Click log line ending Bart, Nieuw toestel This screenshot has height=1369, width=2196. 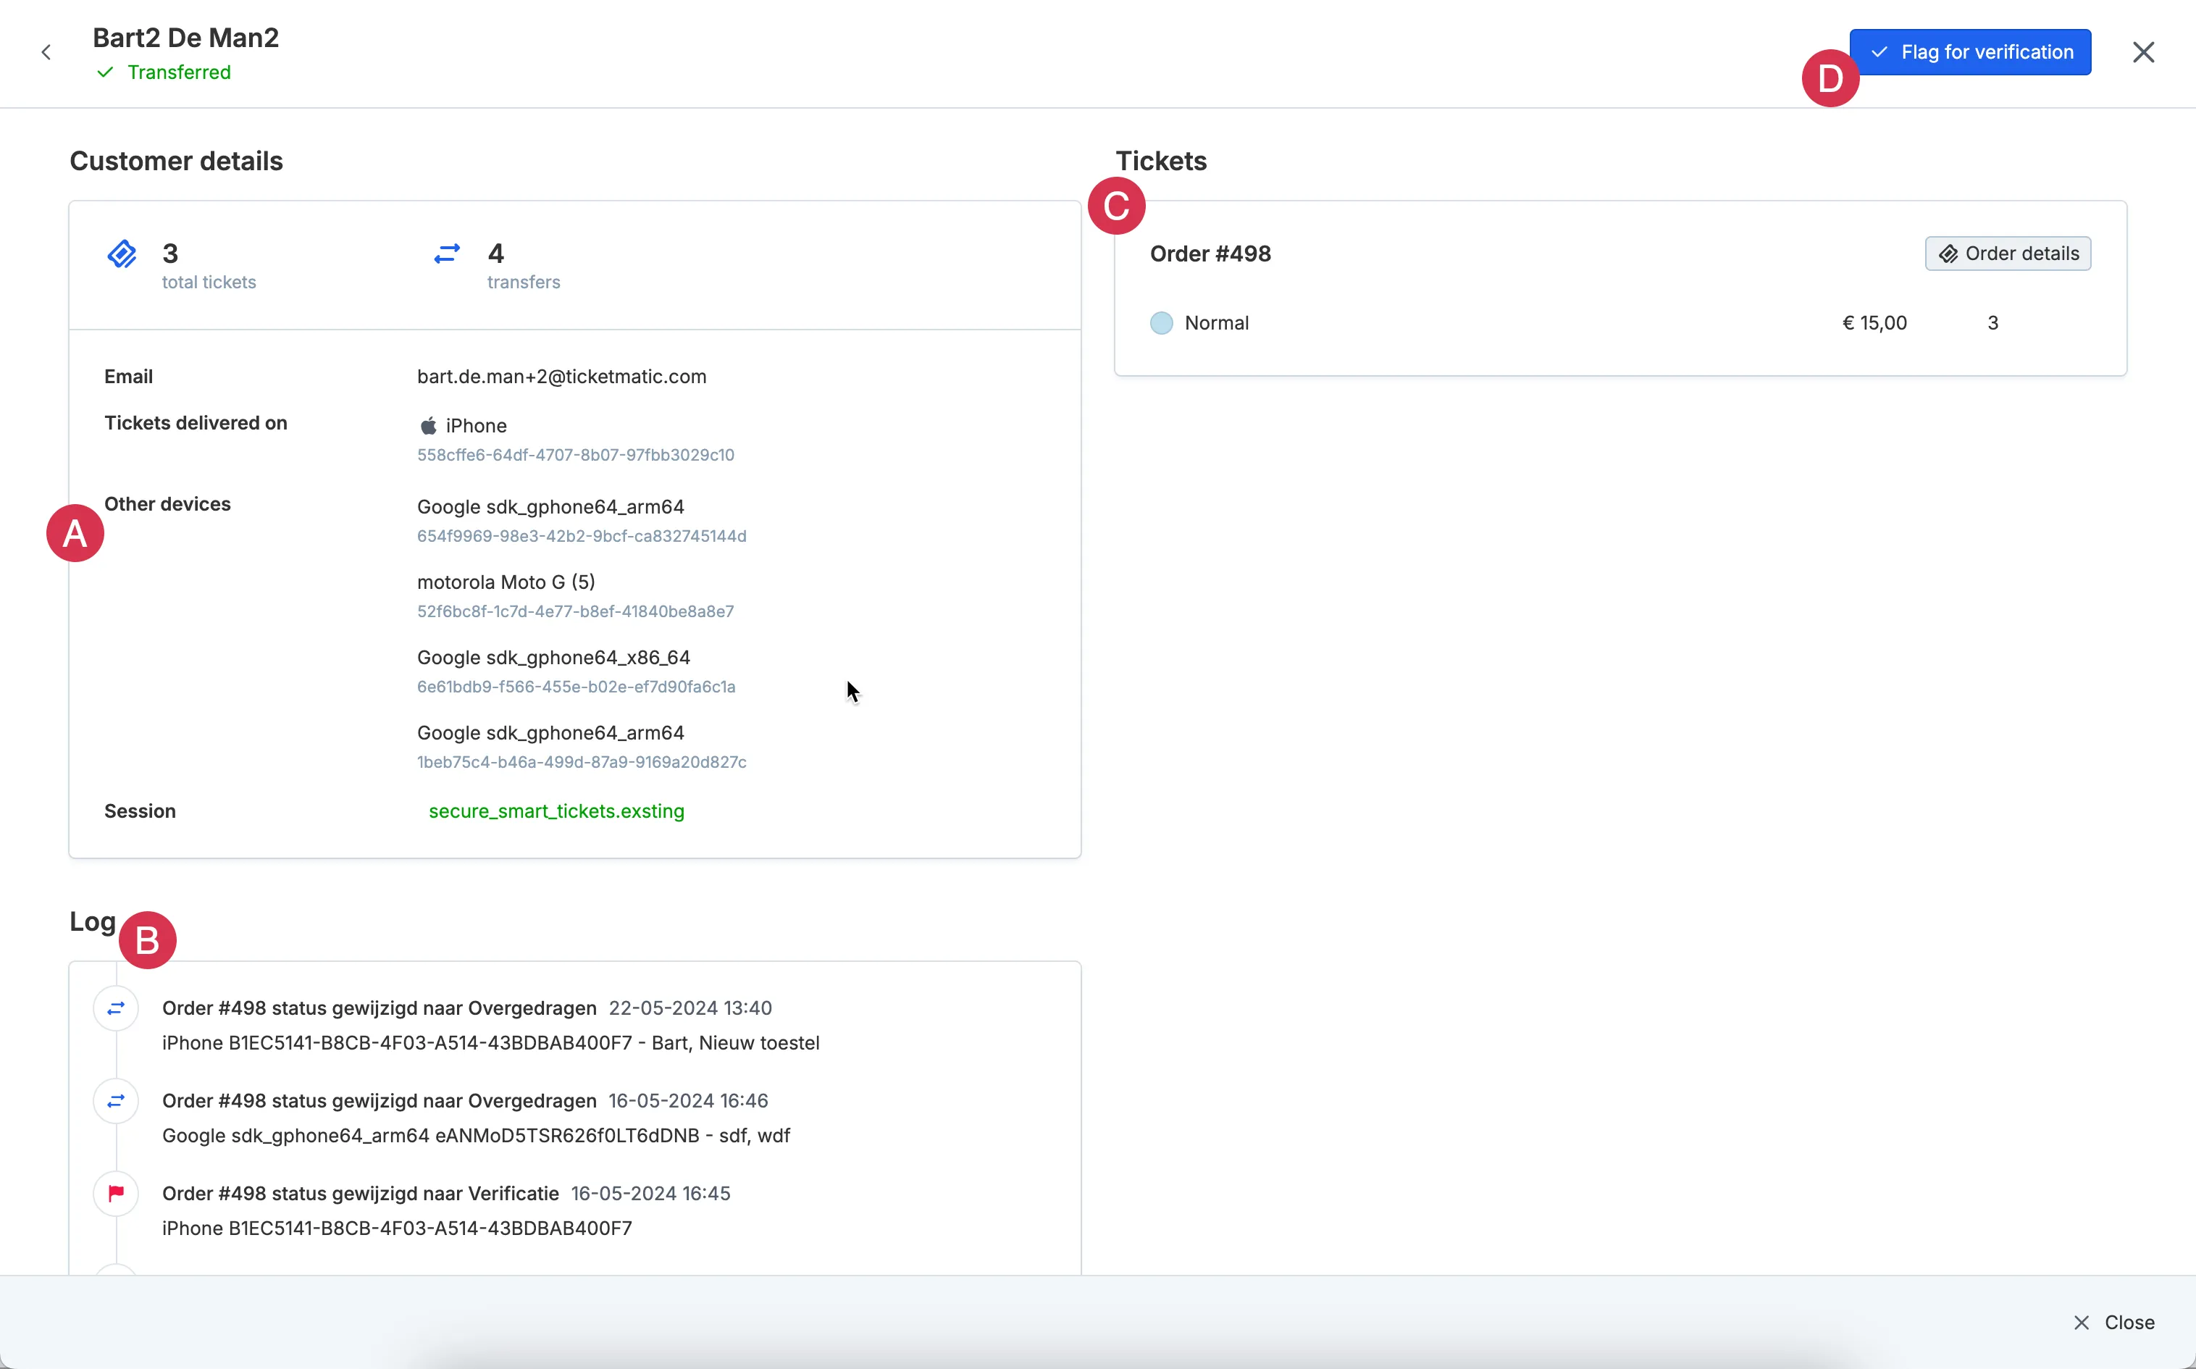490,1043
